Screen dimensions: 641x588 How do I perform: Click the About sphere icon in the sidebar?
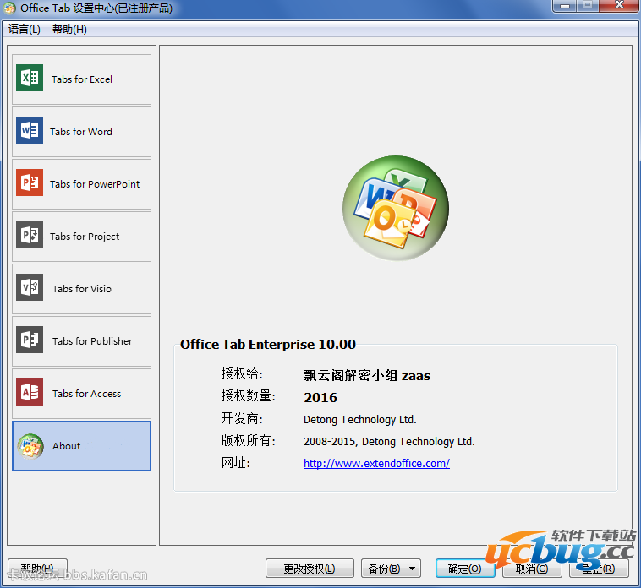30,446
